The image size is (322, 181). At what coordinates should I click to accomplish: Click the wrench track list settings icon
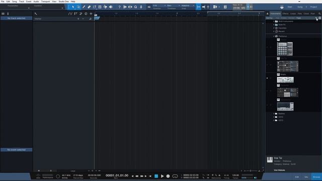coord(36,14)
